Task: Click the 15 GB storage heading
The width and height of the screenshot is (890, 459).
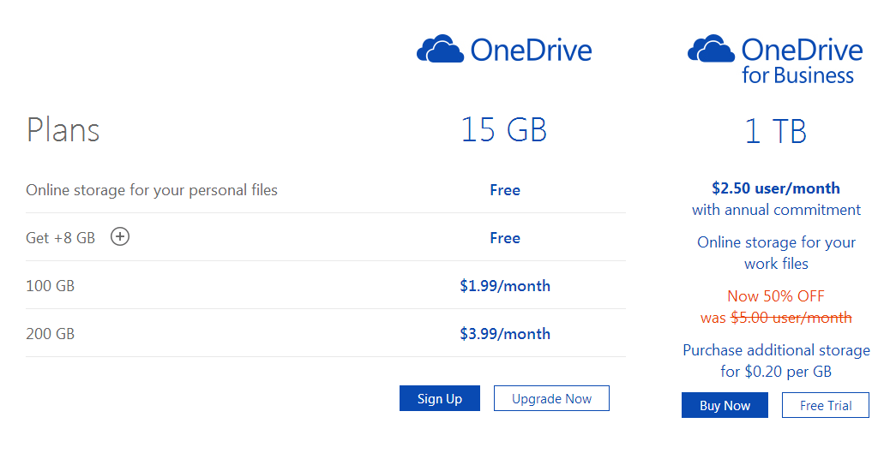Action: [x=504, y=130]
